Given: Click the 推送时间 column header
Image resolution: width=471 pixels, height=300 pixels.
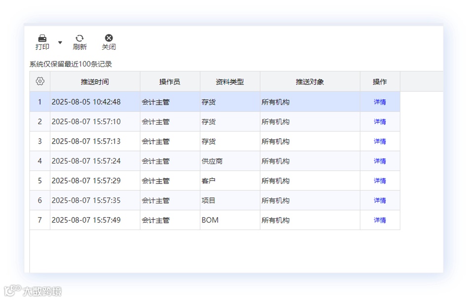Looking at the screenshot, I should click(95, 82).
